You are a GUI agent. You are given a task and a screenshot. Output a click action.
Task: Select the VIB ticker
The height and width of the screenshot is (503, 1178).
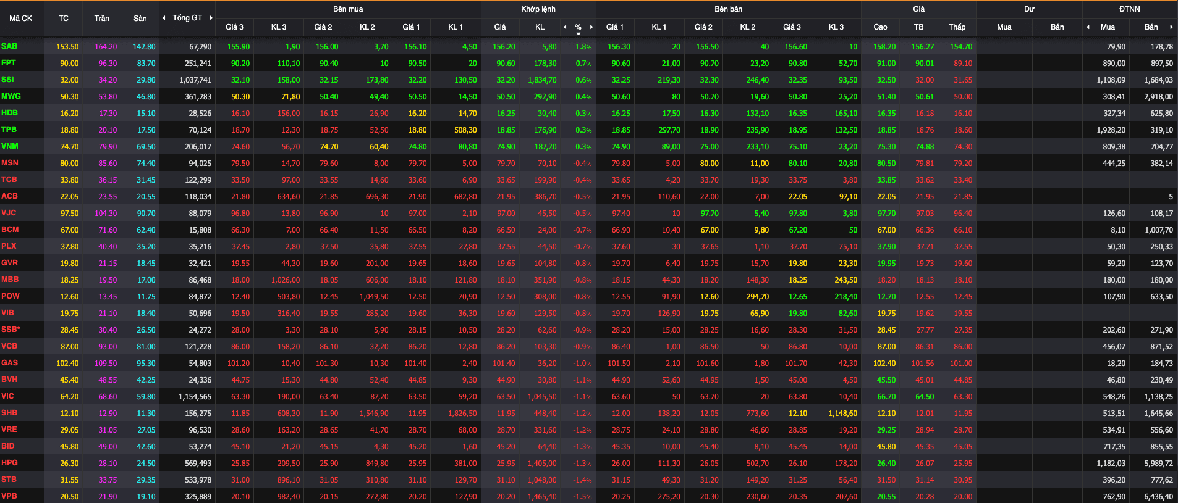point(8,313)
